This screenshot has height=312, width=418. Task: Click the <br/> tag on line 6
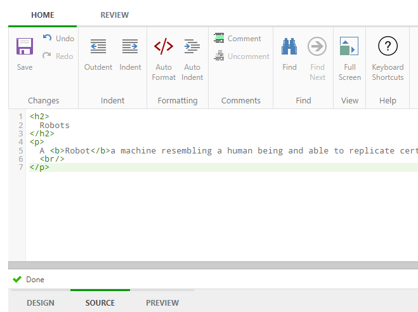(x=52, y=159)
